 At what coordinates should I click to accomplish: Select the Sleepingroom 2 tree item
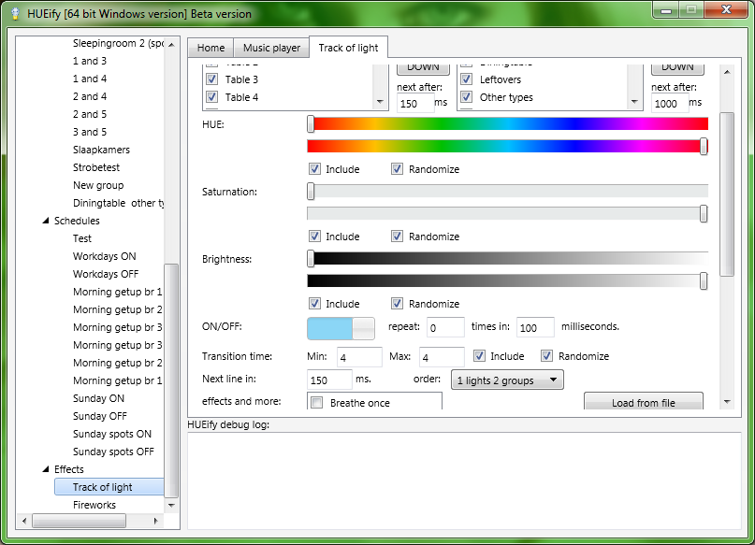pos(118,43)
